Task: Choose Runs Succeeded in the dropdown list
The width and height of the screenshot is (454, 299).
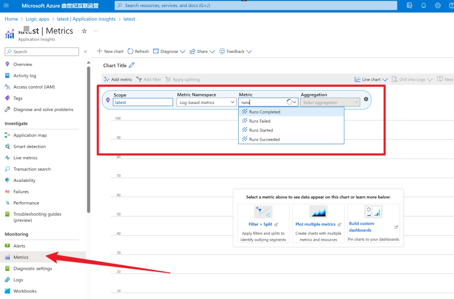Action: (x=264, y=139)
